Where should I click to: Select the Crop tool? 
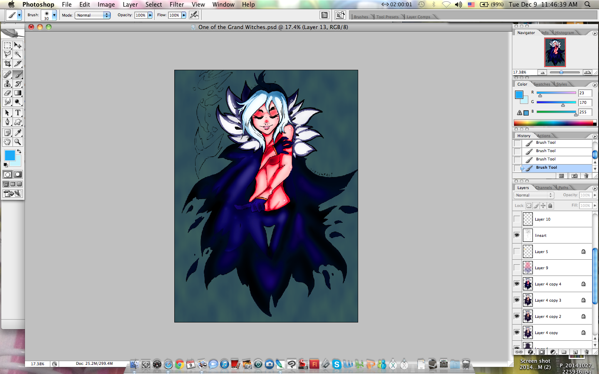[x=7, y=64]
